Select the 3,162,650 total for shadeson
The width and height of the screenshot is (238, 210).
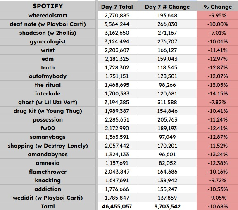(117, 33)
